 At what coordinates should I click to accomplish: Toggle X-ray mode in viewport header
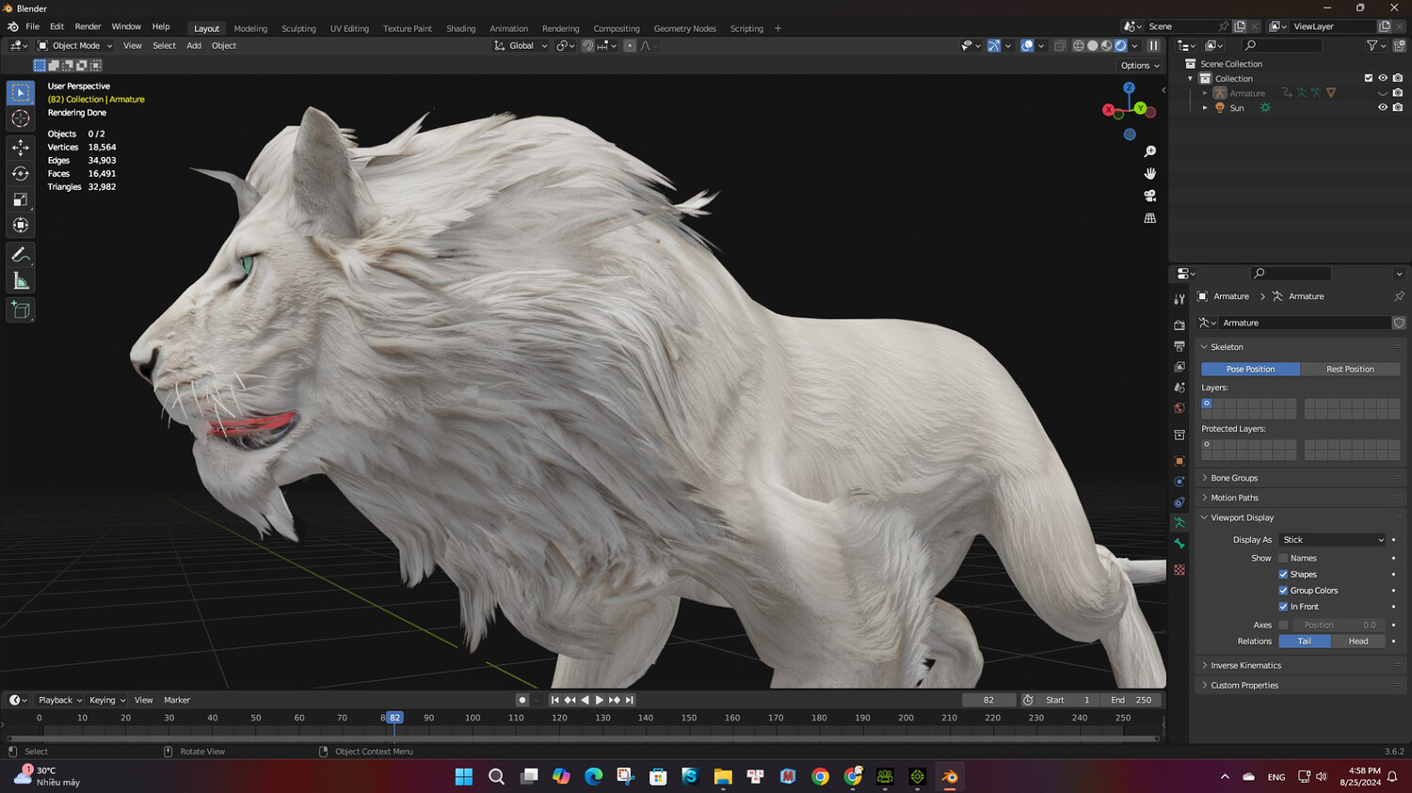[1059, 45]
